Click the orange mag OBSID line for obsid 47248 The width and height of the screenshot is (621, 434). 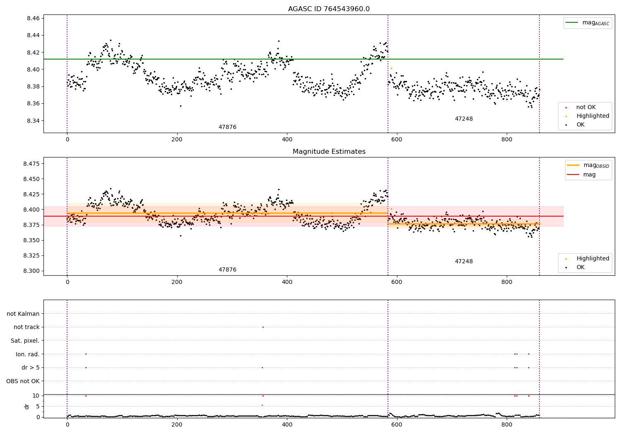[464, 224]
